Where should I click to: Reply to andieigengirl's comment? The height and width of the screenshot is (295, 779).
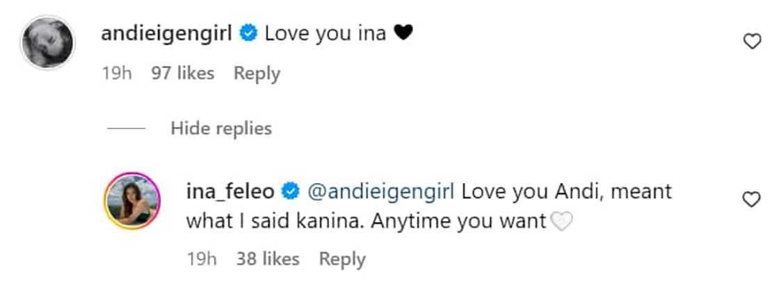coord(257,73)
